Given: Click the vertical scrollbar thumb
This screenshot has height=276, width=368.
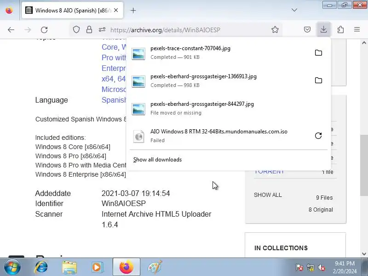Looking at the screenshot, I should tap(364, 165).
